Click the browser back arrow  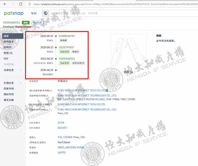point(5,4)
